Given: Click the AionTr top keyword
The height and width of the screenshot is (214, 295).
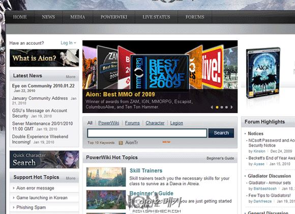Looking at the screenshot, I should tap(132, 143).
